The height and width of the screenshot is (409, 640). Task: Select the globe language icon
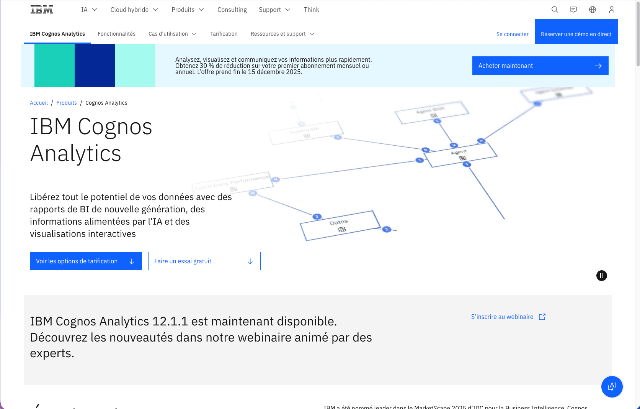pos(592,10)
